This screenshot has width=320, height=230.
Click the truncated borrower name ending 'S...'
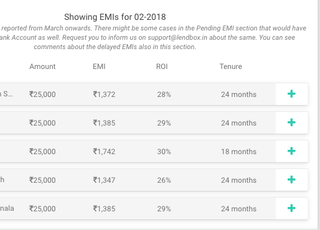(6, 94)
